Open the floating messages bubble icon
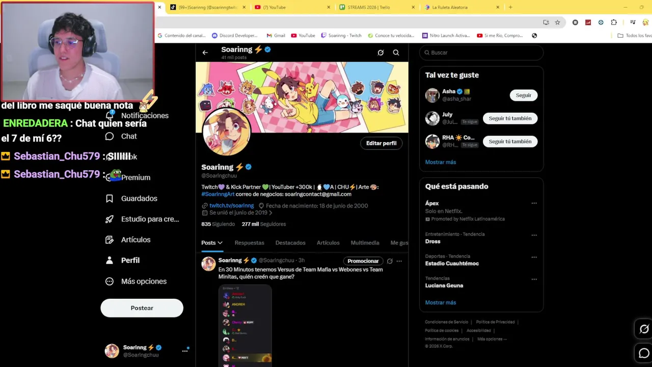 tap(644, 353)
